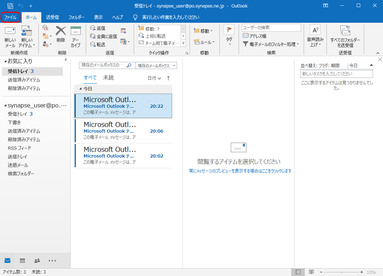Image resolution: width=383 pixels, height=276 pixels.
Task: Expand the quick steps gallery More arrow
Action: click(183, 43)
